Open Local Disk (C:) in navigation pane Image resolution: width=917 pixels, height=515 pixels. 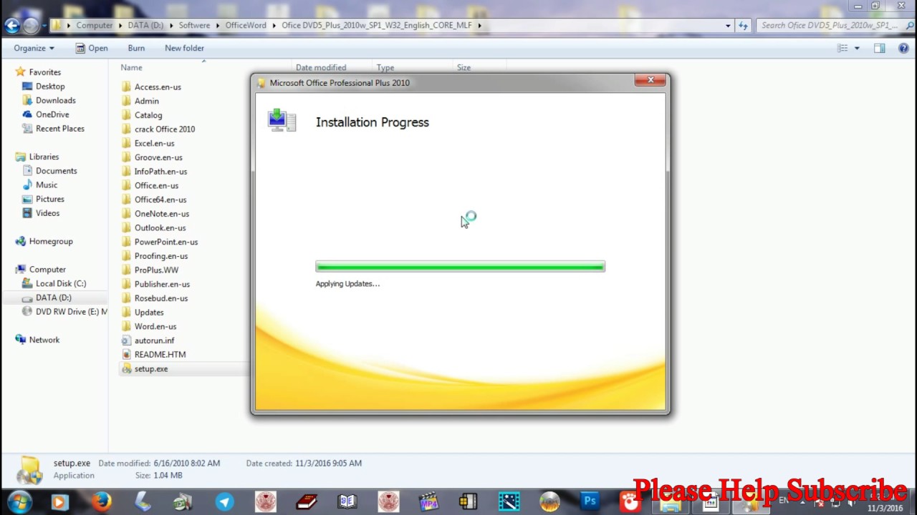tap(61, 284)
